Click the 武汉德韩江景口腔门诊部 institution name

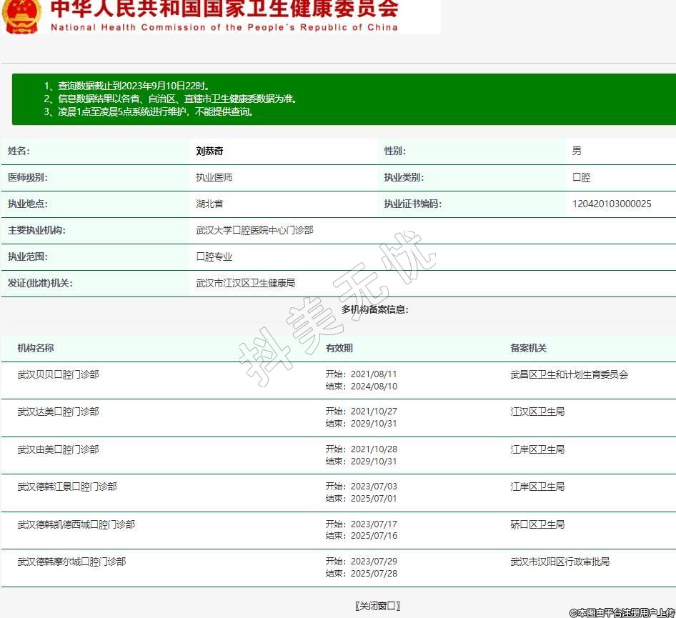coord(67,487)
